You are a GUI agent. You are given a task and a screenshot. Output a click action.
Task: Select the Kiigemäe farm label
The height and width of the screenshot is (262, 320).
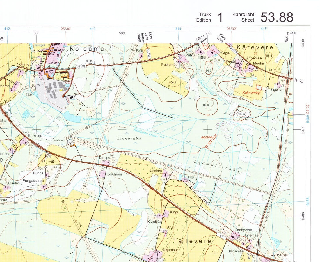pos(236,251)
